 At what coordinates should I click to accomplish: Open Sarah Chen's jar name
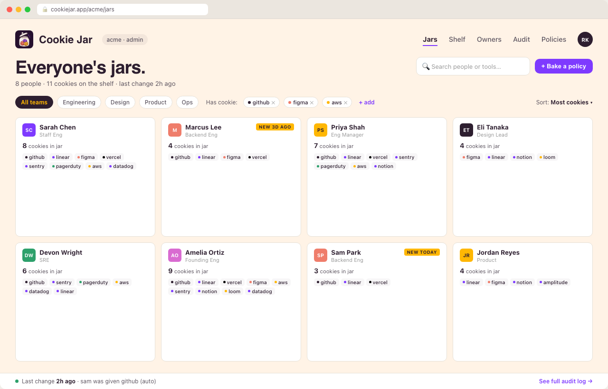(57, 127)
